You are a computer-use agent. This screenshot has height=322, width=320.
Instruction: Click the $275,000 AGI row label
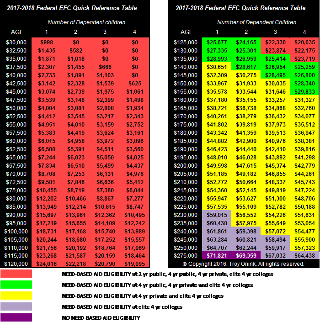pyautogui.click(x=186, y=256)
